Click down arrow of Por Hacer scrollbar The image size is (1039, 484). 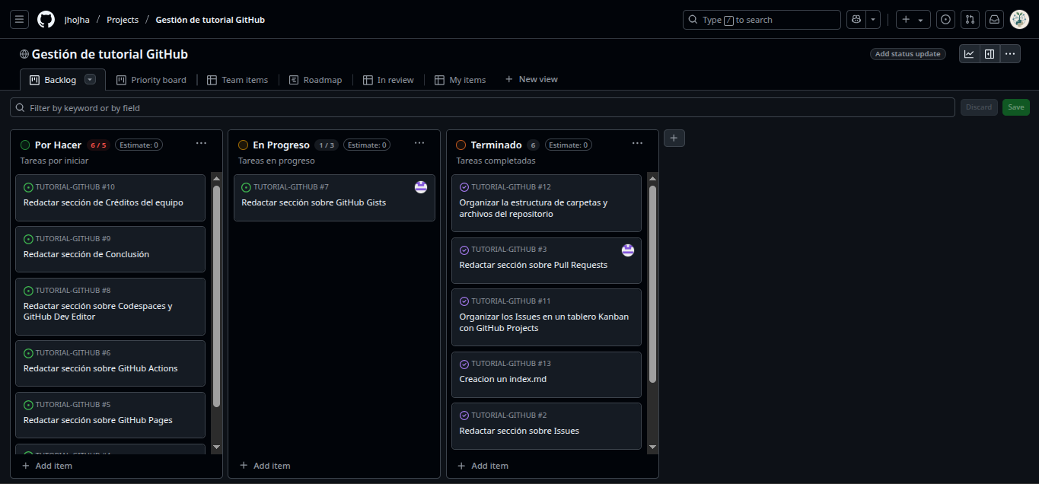click(216, 447)
